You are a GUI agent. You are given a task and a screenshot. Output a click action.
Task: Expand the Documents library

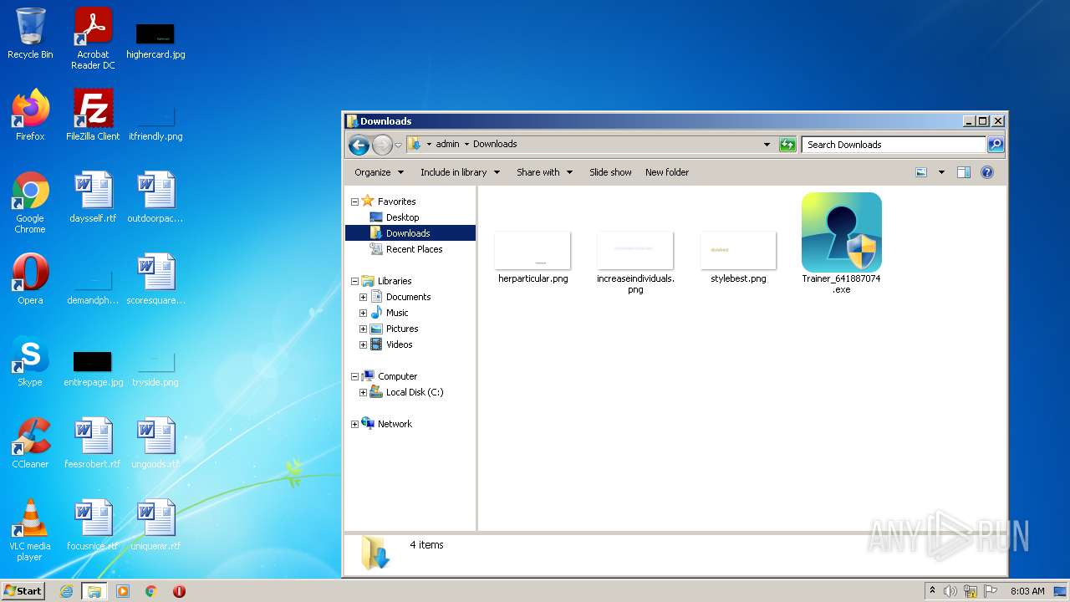363,297
